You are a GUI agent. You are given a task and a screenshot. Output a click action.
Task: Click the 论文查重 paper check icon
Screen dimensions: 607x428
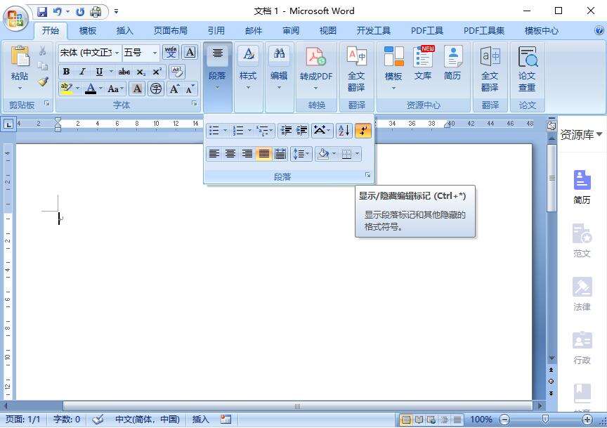tap(527, 69)
